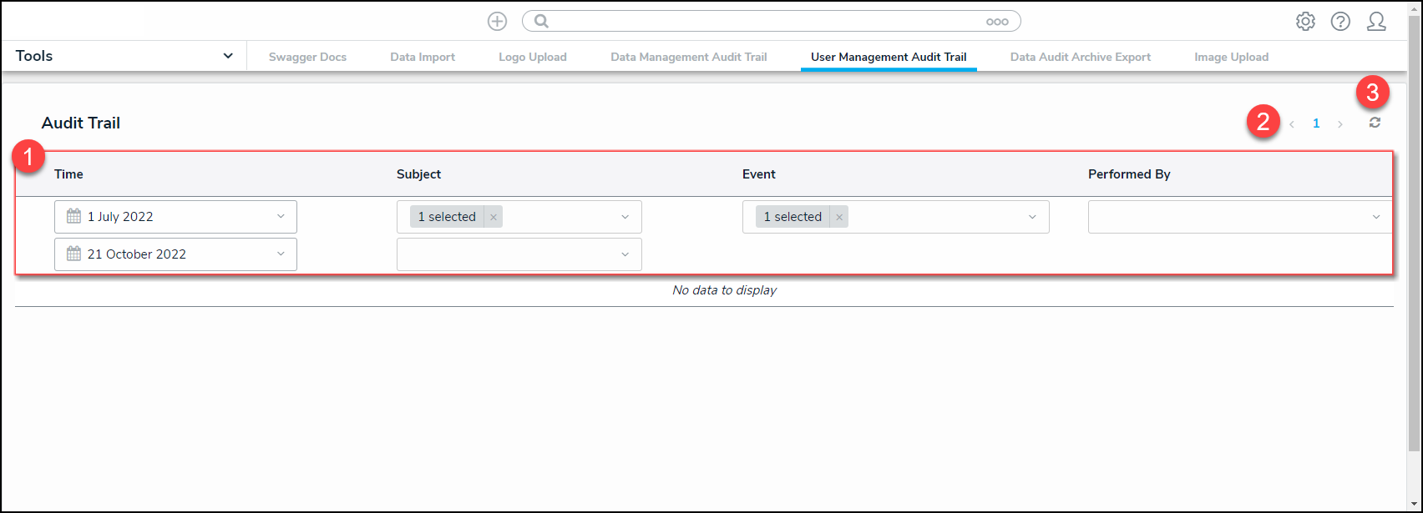Click calendar icon for 21 October 2022
The height and width of the screenshot is (513, 1423).
point(73,254)
